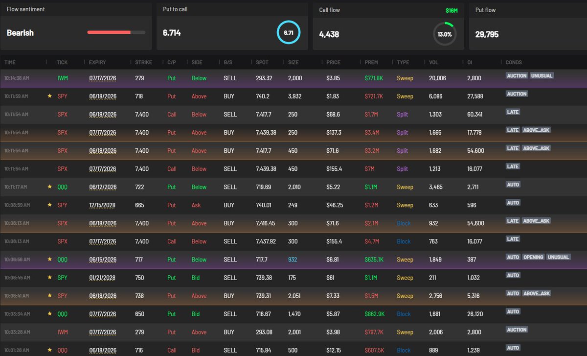The image size is (587, 356).
Task: Click the Bearish sentiment label
Action: tap(20, 33)
